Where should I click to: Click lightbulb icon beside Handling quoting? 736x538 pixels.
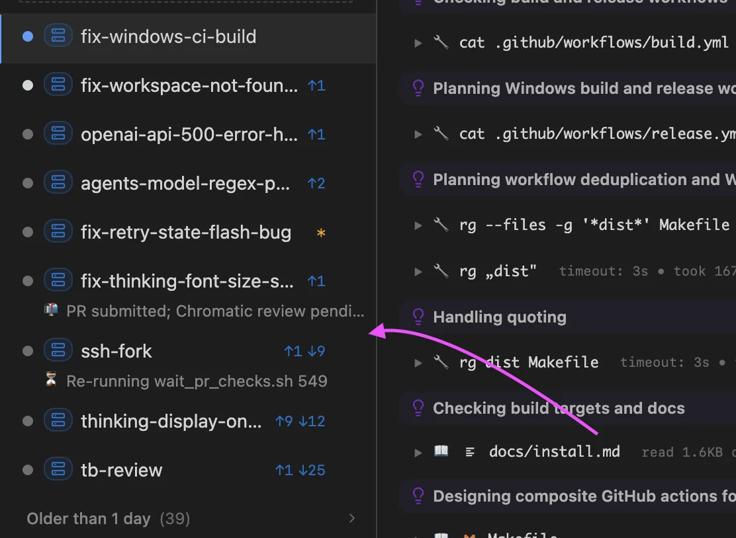click(418, 317)
